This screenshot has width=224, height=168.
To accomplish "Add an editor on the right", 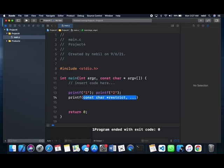I will [x=177, y=26].
